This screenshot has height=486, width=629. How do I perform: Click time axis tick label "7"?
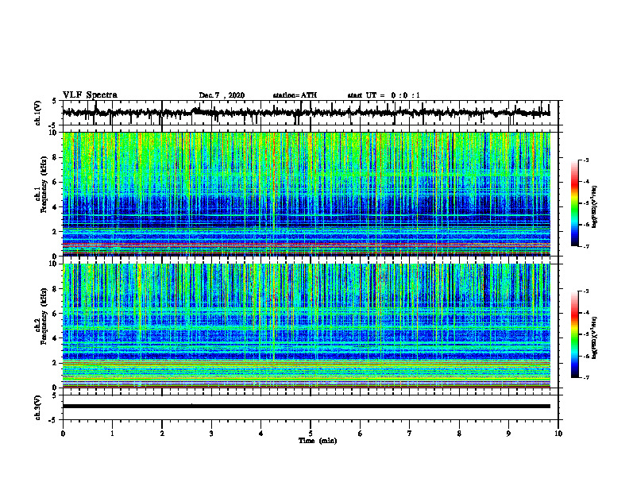410,434
